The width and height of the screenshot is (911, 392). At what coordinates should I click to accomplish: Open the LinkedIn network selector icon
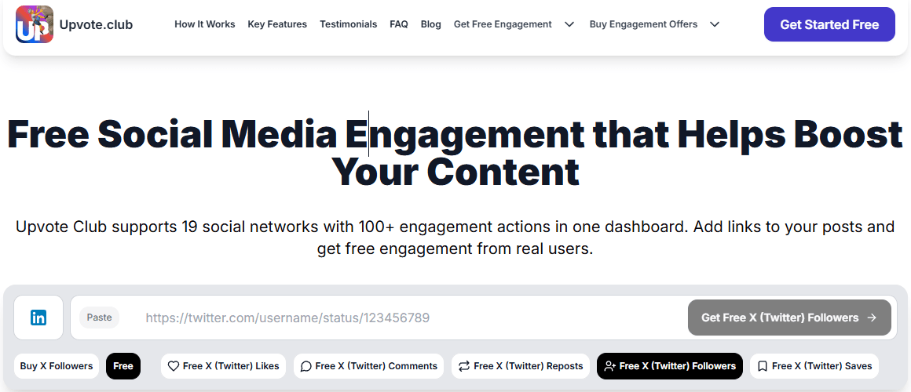(38, 318)
